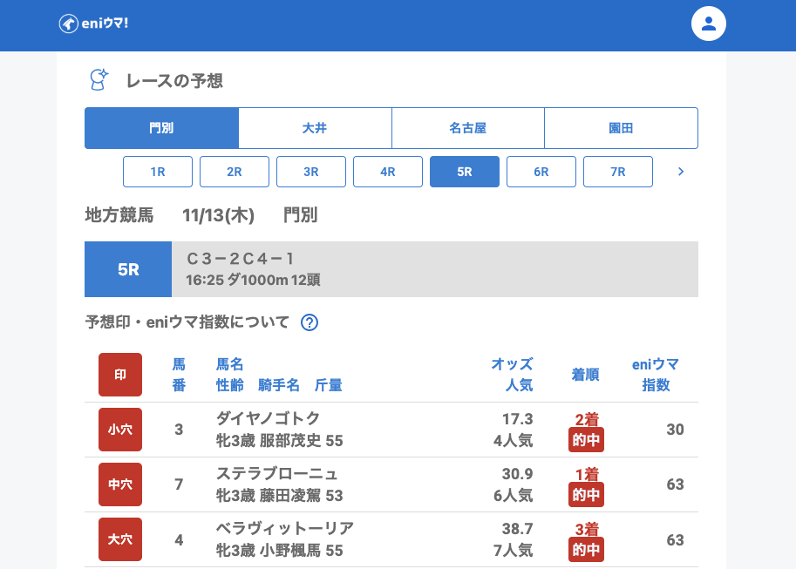Viewport: 796px width, 569px height.
Task: Click the 予想印・eniウマ指数について text
Action: point(187,322)
